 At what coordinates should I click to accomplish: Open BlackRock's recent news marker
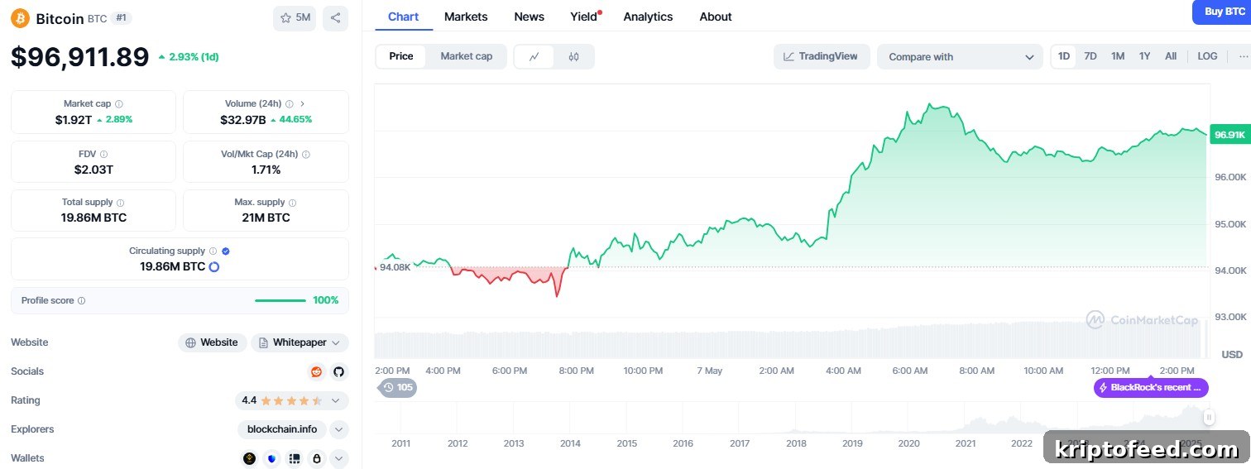click(x=1151, y=387)
